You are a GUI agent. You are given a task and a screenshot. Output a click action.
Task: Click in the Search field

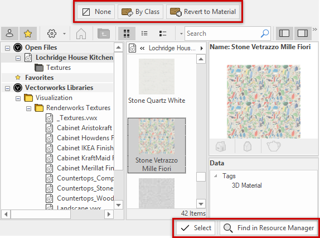pyautogui.click(x=224, y=34)
